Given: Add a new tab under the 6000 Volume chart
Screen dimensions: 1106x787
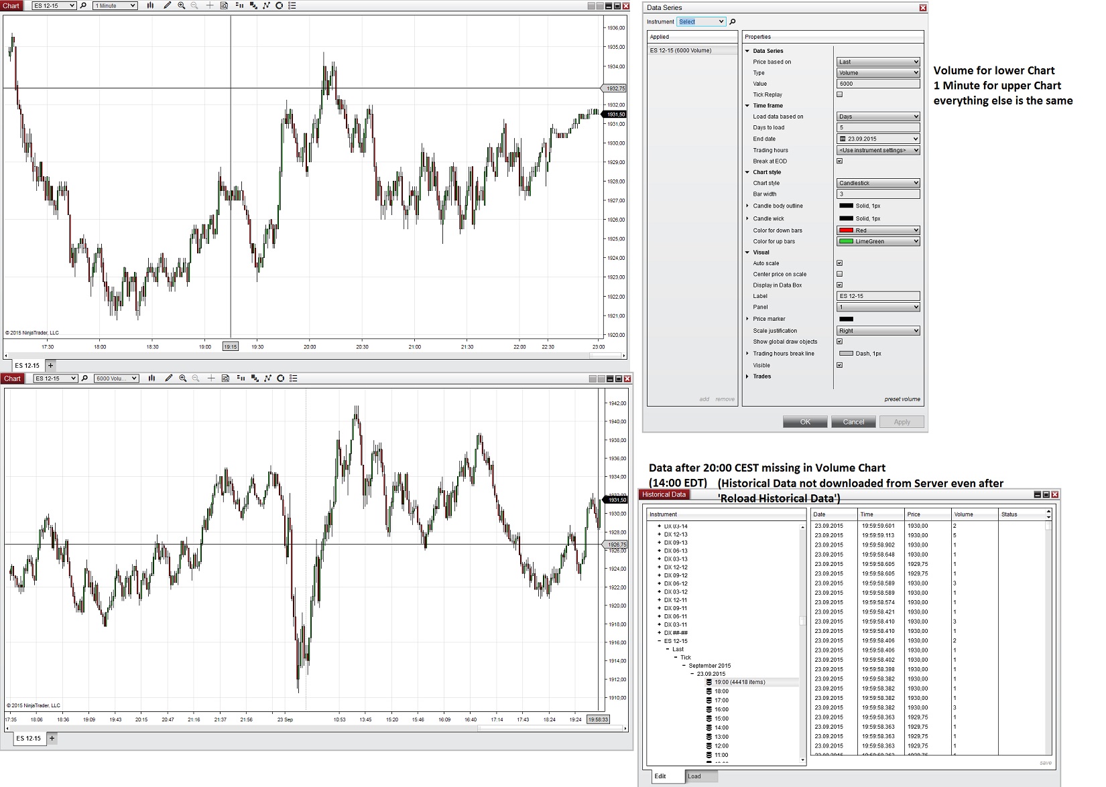Looking at the screenshot, I should (x=52, y=738).
